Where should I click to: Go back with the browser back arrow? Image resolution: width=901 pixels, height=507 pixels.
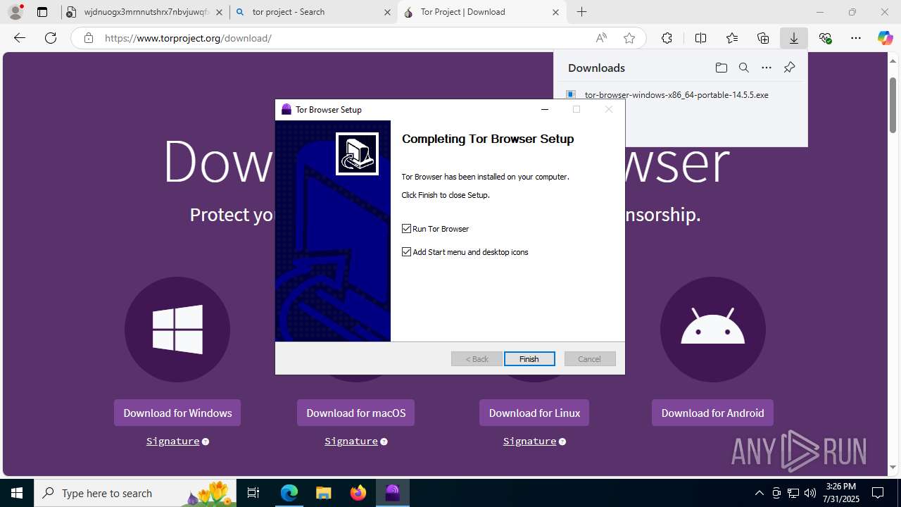(20, 38)
